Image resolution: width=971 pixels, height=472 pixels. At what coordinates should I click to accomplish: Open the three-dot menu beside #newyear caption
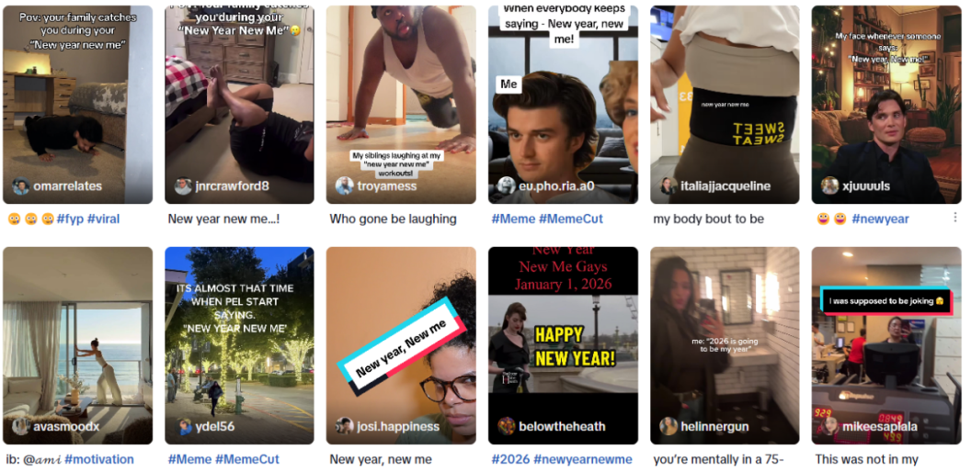coord(954,218)
